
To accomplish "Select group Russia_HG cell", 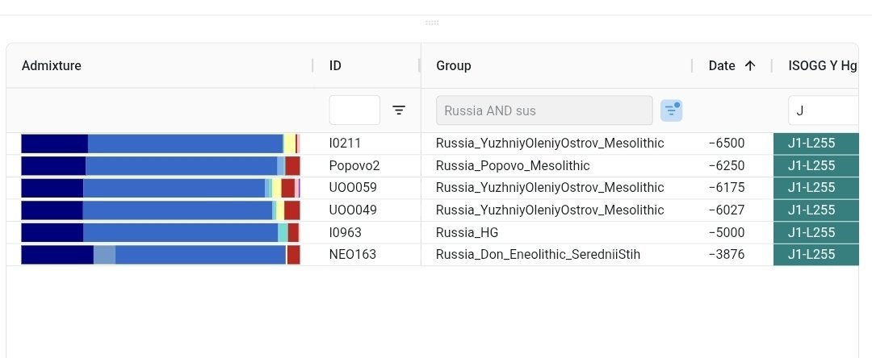I will pos(467,232).
